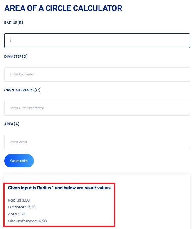This screenshot has height=229, width=194.
Task: Click into the Enter Area field
Action: point(97,142)
